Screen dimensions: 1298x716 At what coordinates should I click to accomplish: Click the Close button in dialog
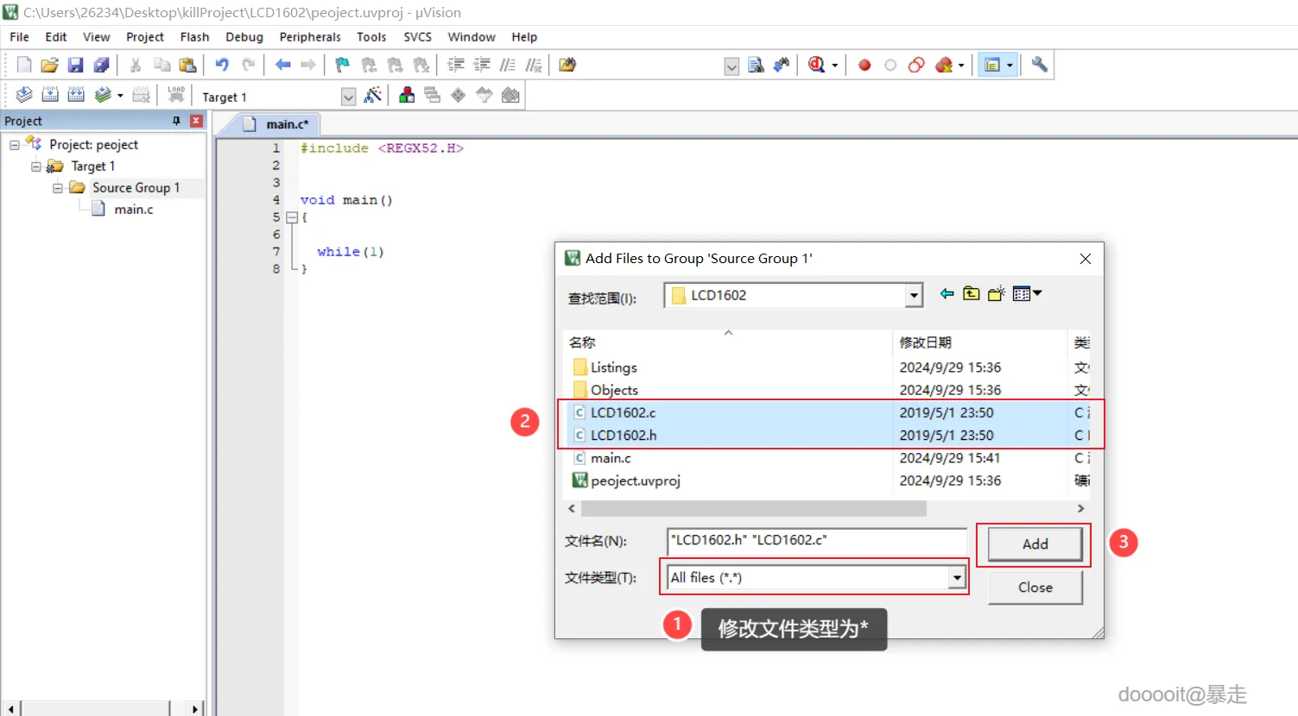(x=1035, y=587)
